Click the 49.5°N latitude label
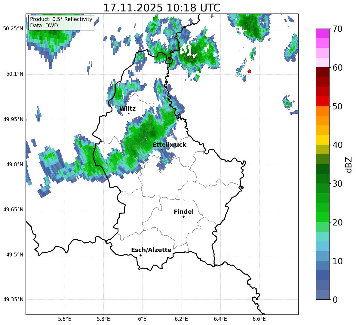The height and width of the screenshot is (325, 356). (15, 255)
